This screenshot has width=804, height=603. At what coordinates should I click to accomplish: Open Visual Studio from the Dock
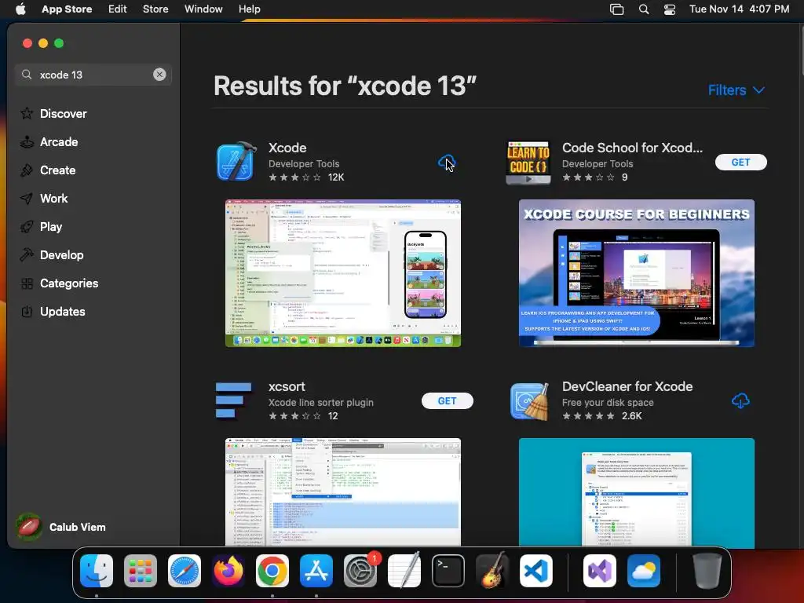tap(599, 571)
